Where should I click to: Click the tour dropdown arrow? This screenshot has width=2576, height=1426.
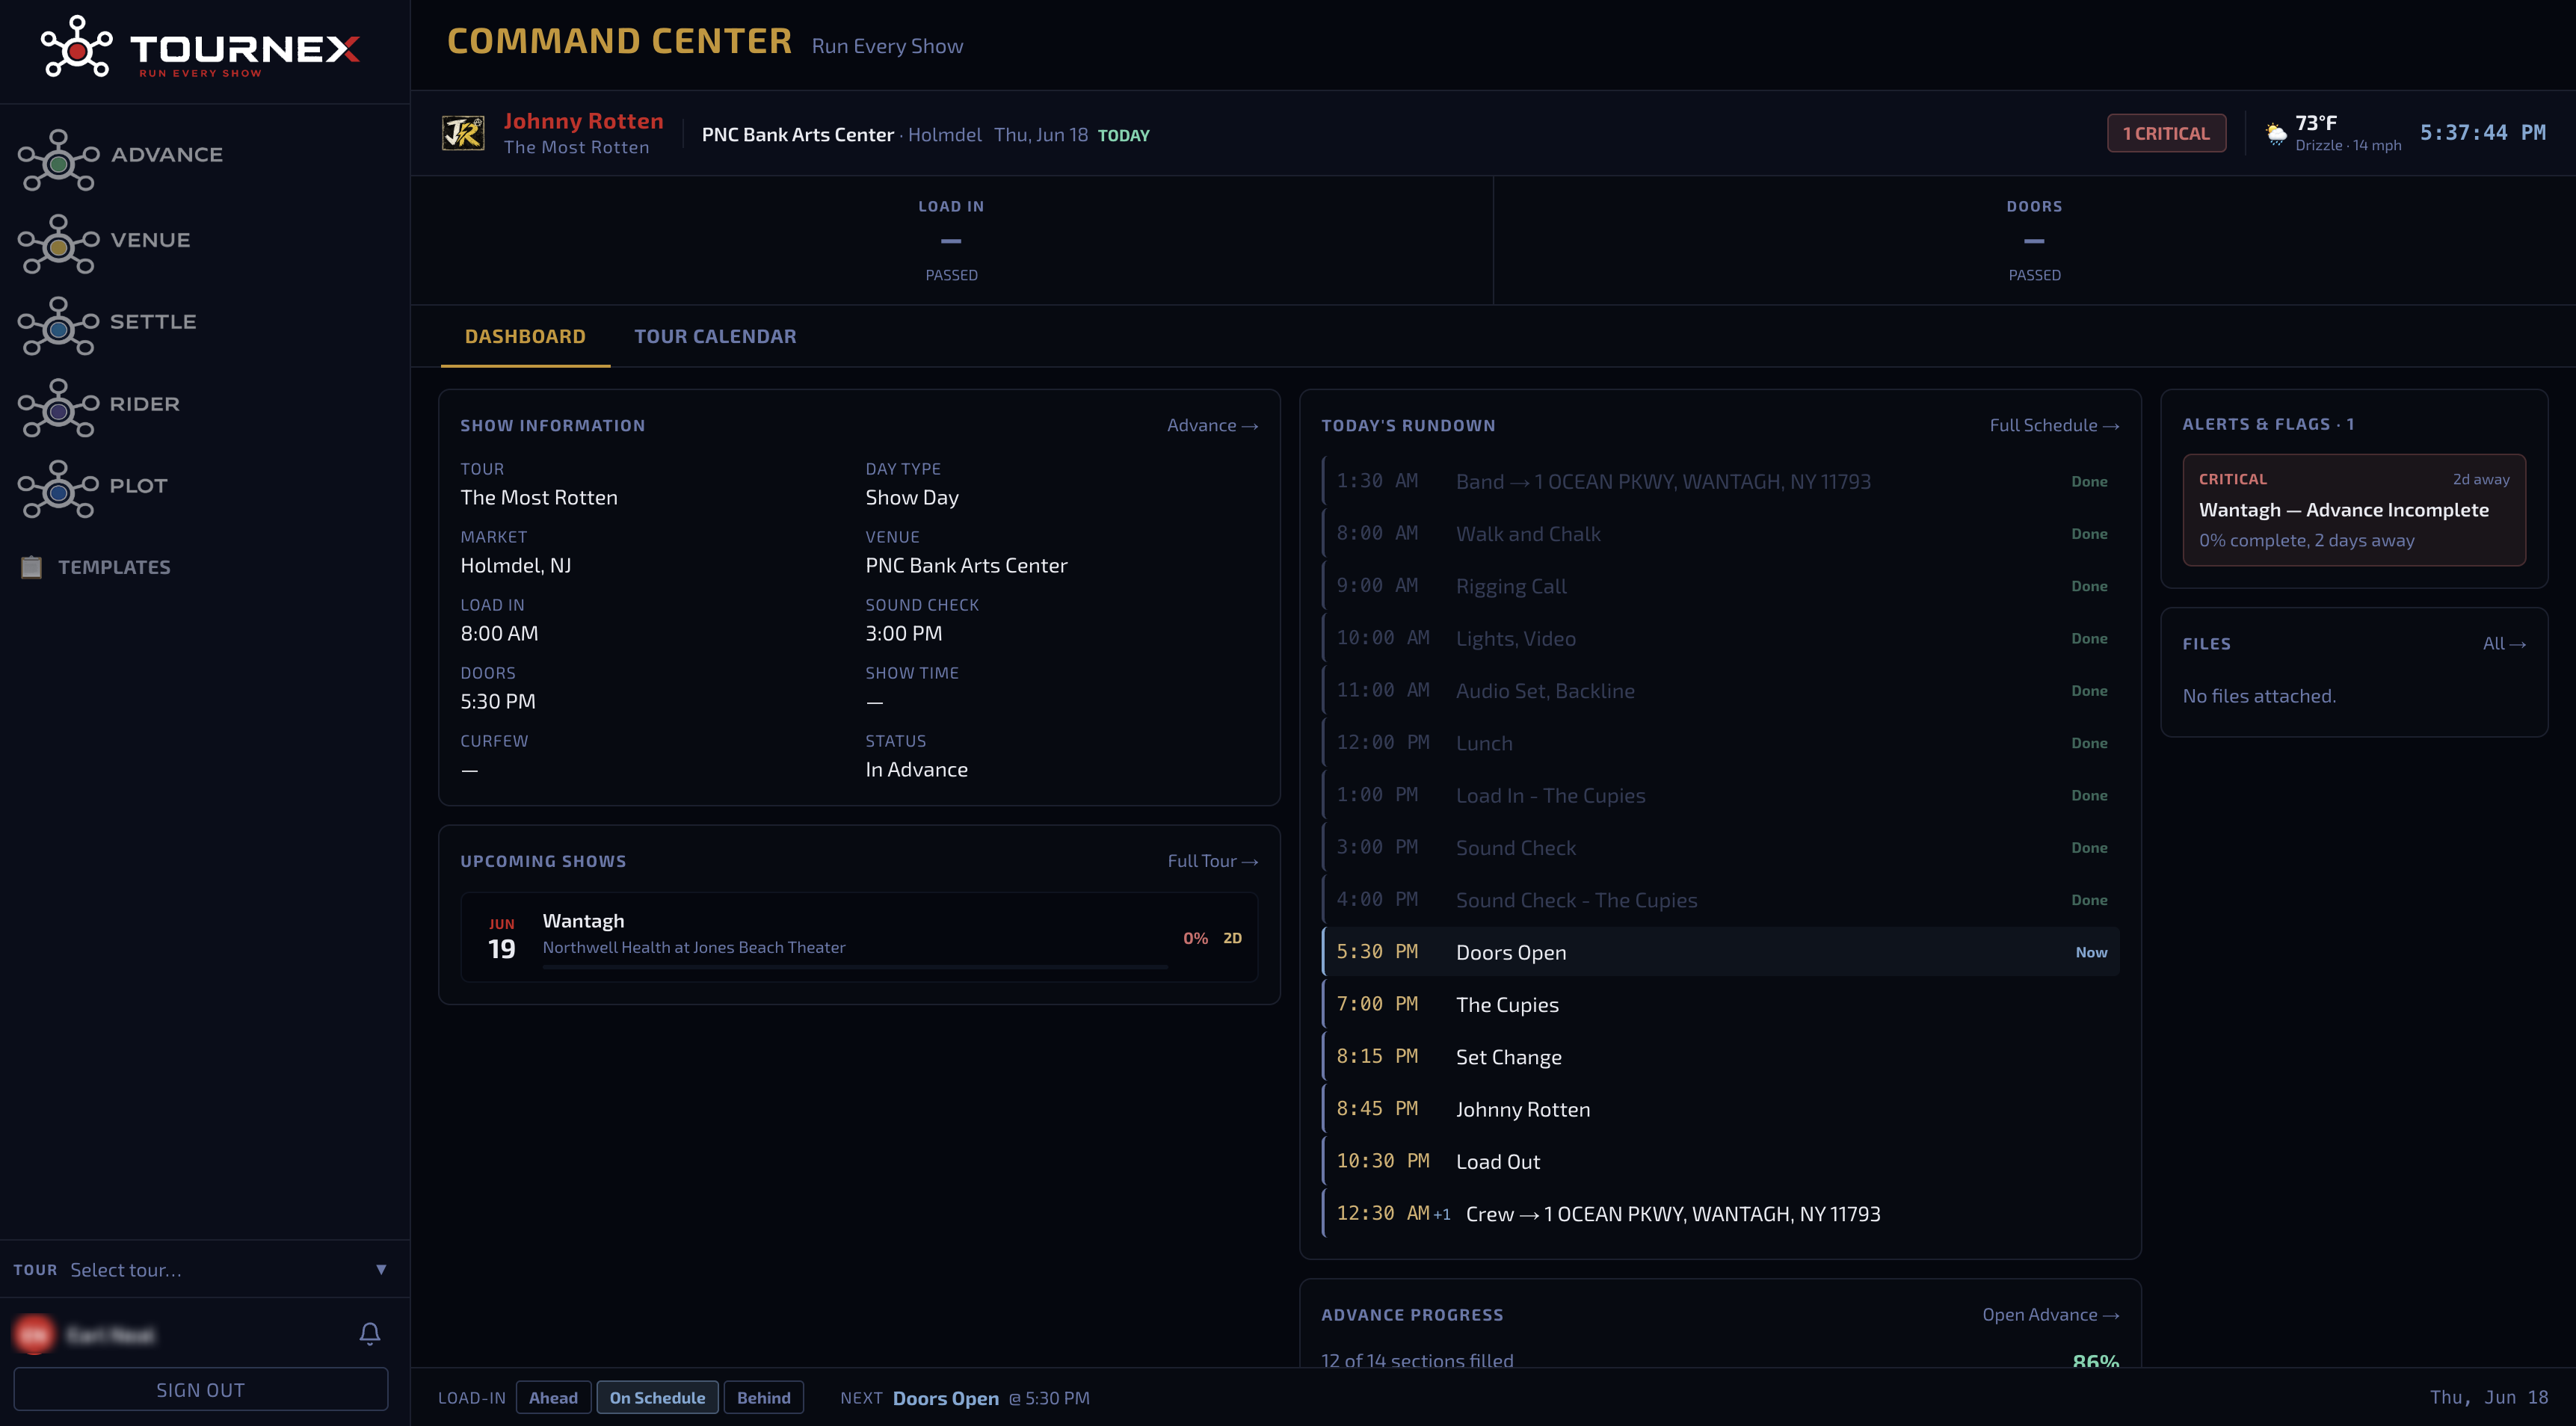(381, 1270)
